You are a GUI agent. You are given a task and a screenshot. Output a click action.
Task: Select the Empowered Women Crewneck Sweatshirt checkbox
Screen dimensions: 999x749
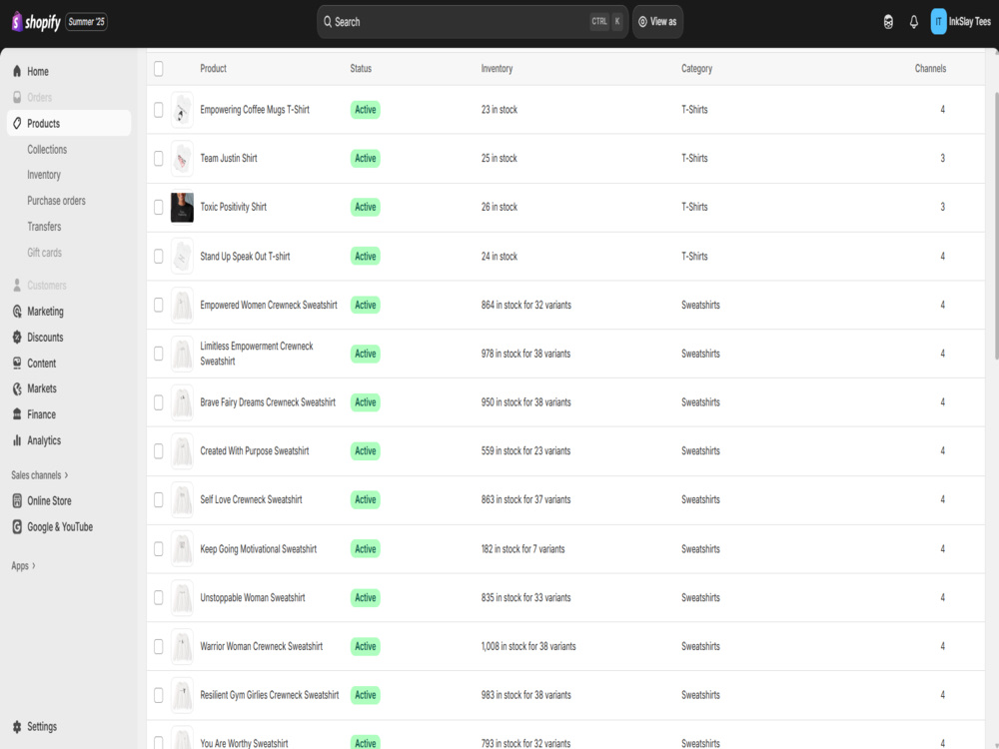(159, 305)
